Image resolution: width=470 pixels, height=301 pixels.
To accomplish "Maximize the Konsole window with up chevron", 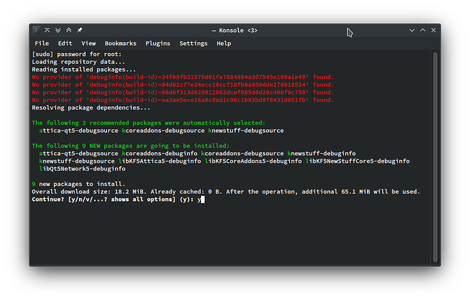I will 422,30.
